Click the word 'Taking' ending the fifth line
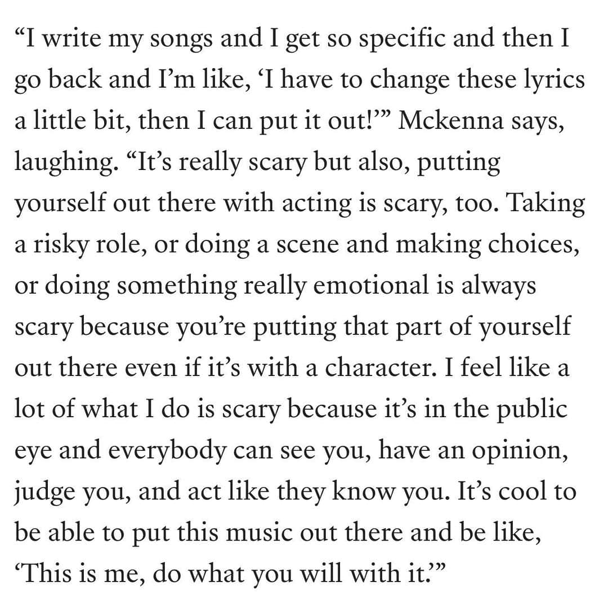Image resolution: width=608 pixels, height=608 pixels. 546,204
